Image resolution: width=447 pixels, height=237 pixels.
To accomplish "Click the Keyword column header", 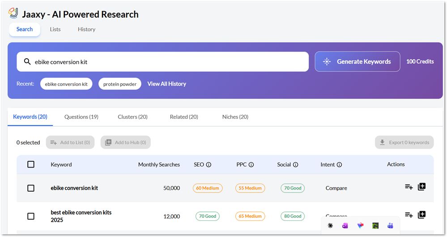I will pos(61,164).
